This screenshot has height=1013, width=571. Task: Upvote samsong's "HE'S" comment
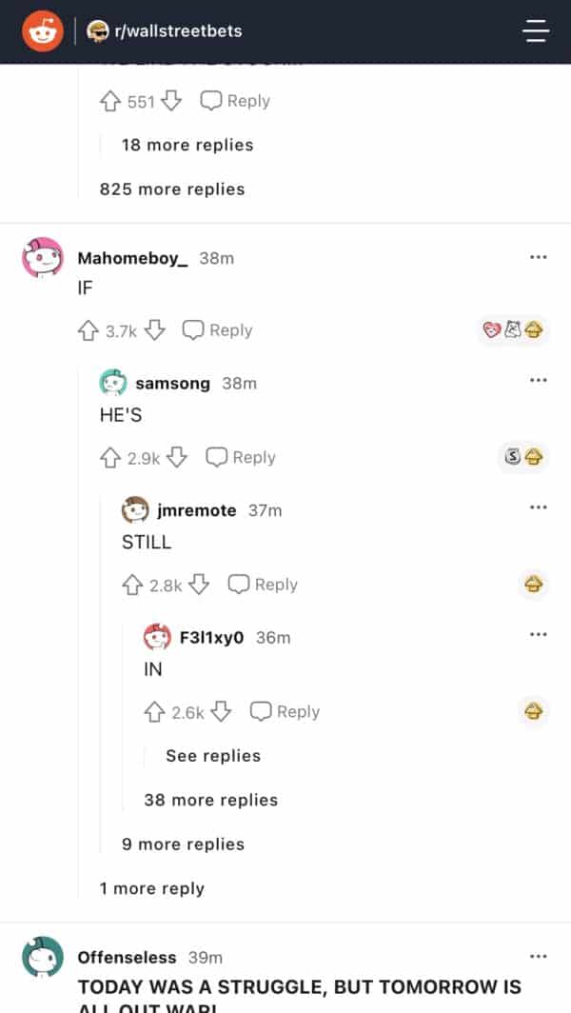(110, 458)
